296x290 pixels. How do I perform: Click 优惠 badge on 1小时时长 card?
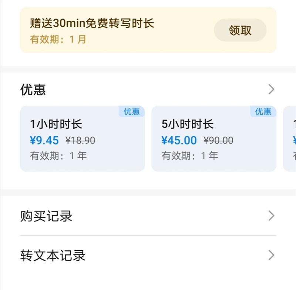pos(132,111)
